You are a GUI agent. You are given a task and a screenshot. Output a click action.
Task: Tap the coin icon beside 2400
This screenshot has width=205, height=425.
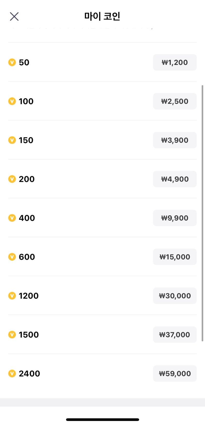[x=12, y=374]
